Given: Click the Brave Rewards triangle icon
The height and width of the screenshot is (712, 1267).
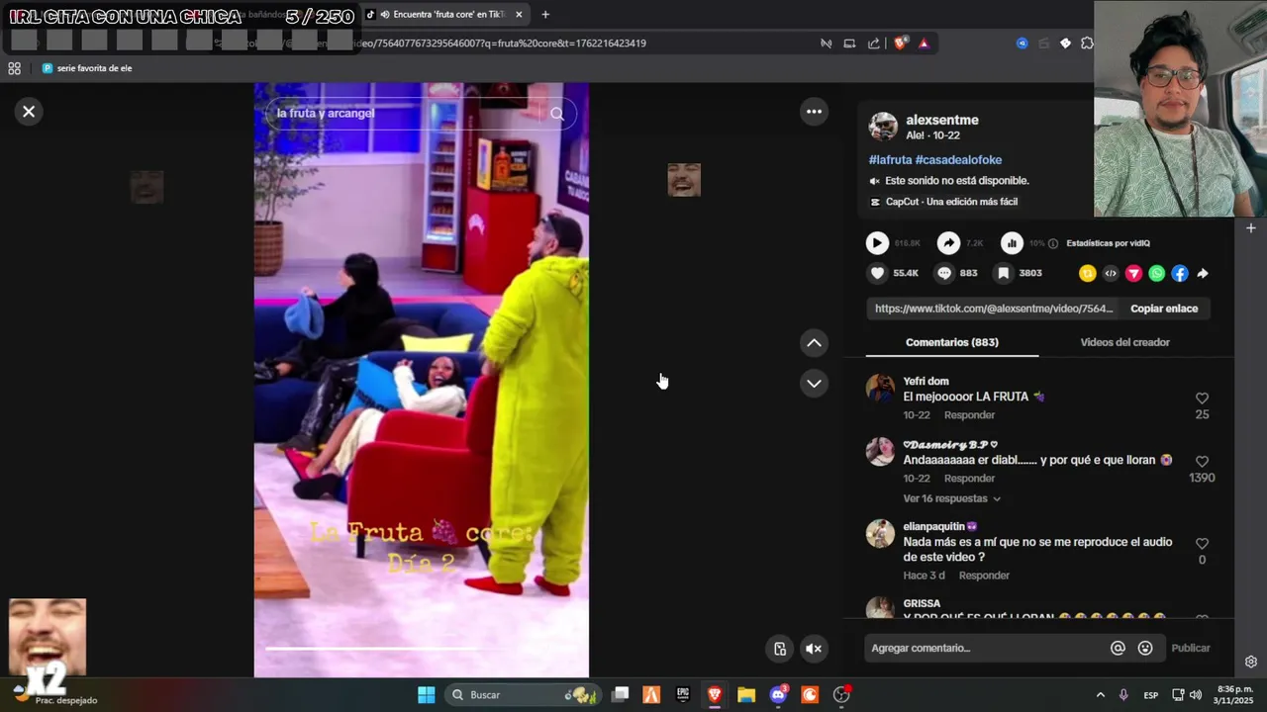Looking at the screenshot, I should pyautogui.click(x=924, y=44).
